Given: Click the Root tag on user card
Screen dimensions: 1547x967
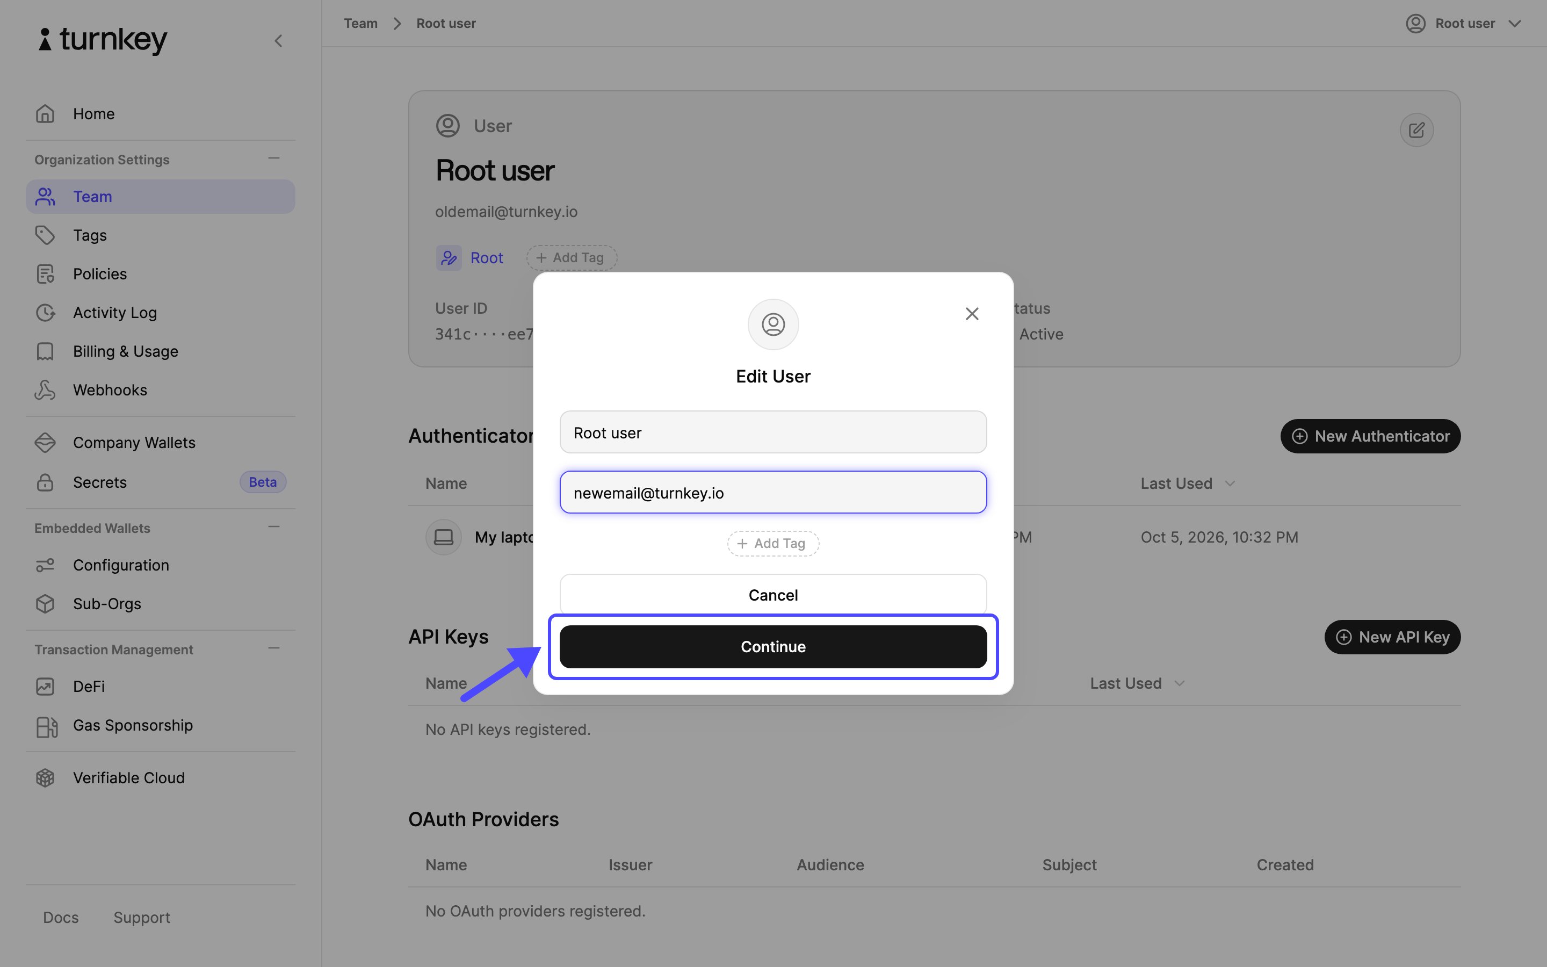Looking at the screenshot, I should tap(471, 258).
